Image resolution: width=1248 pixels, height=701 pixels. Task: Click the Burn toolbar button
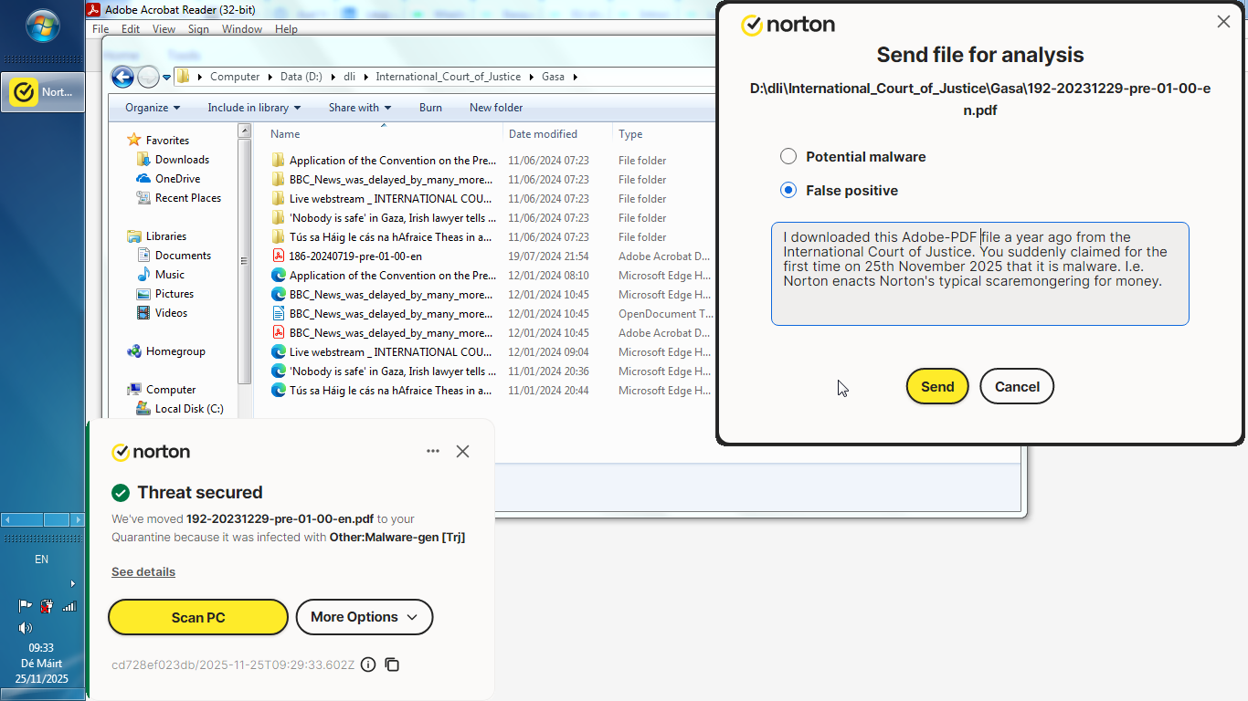point(430,108)
